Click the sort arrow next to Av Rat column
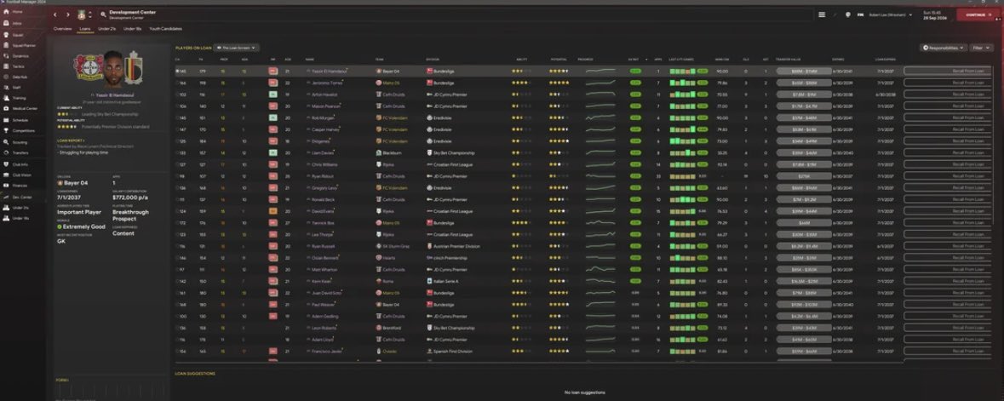This screenshot has height=401, width=1004. pyautogui.click(x=646, y=60)
